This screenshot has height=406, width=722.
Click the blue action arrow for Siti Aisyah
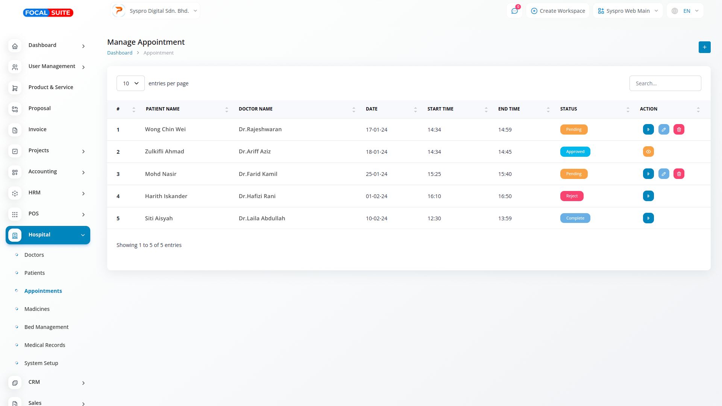coord(648,218)
